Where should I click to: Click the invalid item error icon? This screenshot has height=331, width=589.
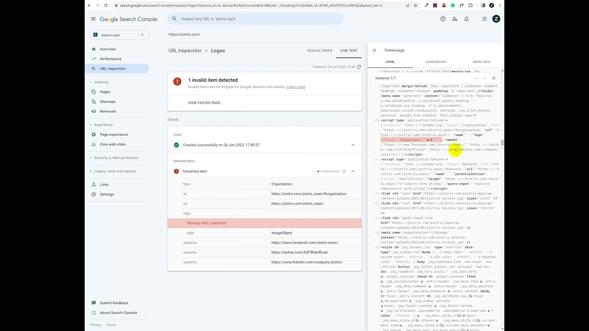pos(177,81)
